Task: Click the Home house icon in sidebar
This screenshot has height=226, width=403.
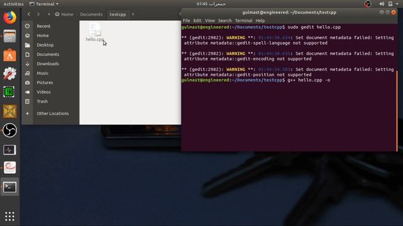Action: click(x=27, y=36)
